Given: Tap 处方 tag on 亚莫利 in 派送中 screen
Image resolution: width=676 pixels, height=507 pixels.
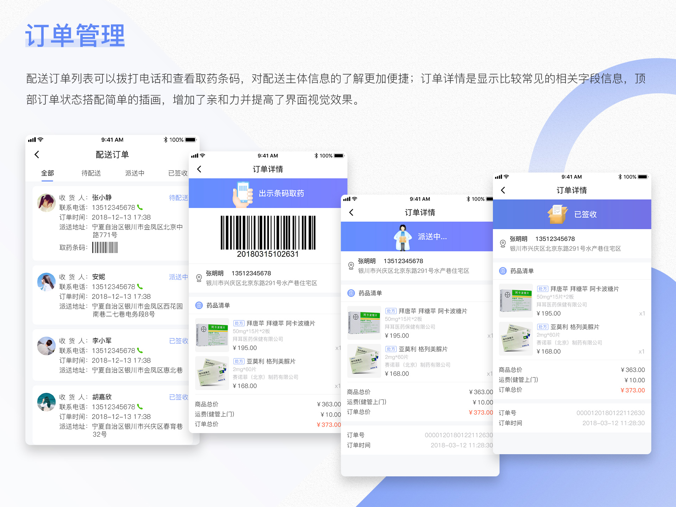Looking at the screenshot, I should [391, 349].
